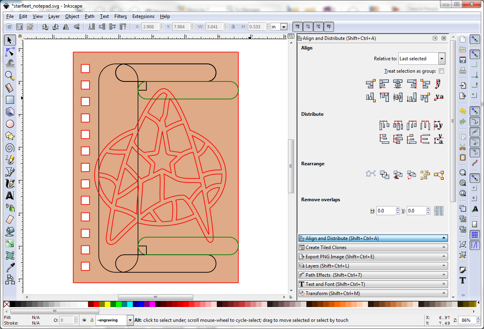Expand Layers panel section
The height and width of the screenshot is (329, 484).
(x=373, y=266)
